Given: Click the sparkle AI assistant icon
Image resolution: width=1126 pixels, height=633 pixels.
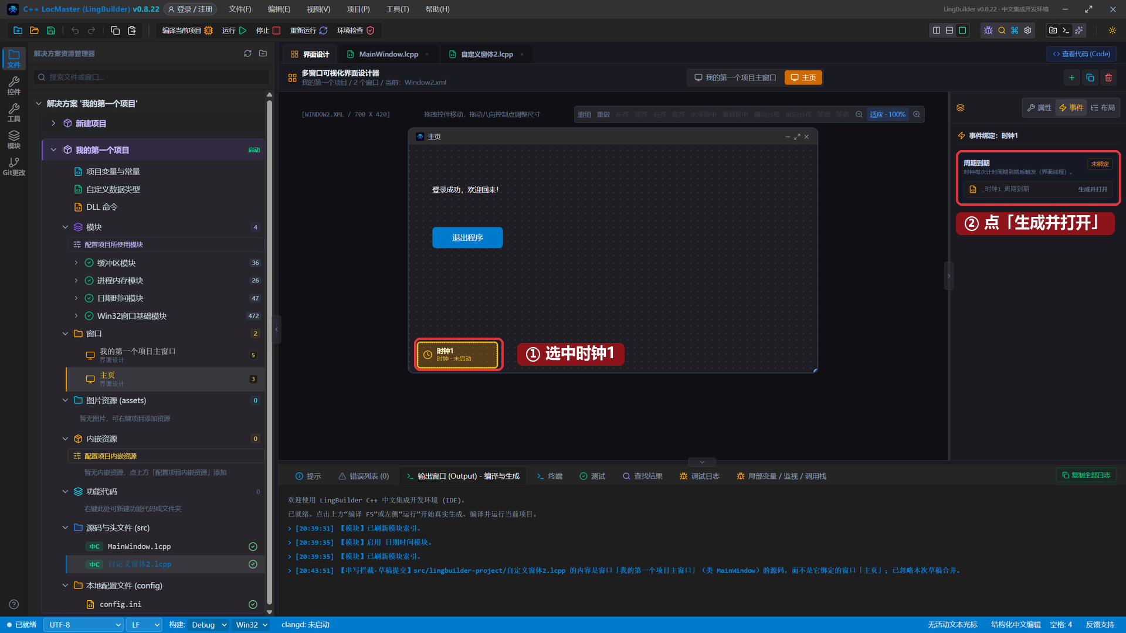Looking at the screenshot, I should pyautogui.click(x=1078, y=30).
